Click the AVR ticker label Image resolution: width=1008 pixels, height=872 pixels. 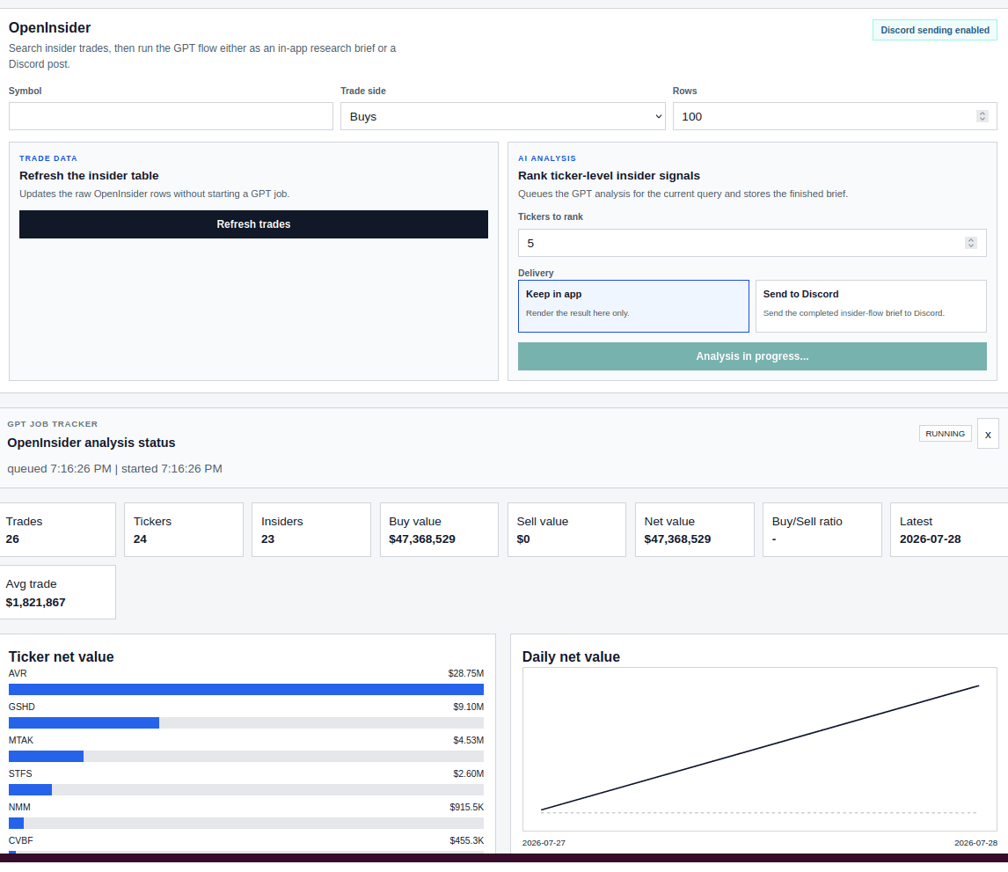[x=18, y=673]
